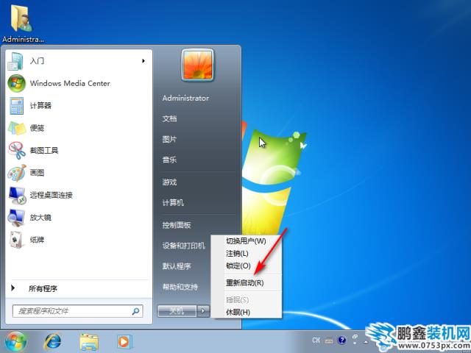Open the Sticky Notes (便笺) icon
Screen dimensions: 471x353
point(17,128)
